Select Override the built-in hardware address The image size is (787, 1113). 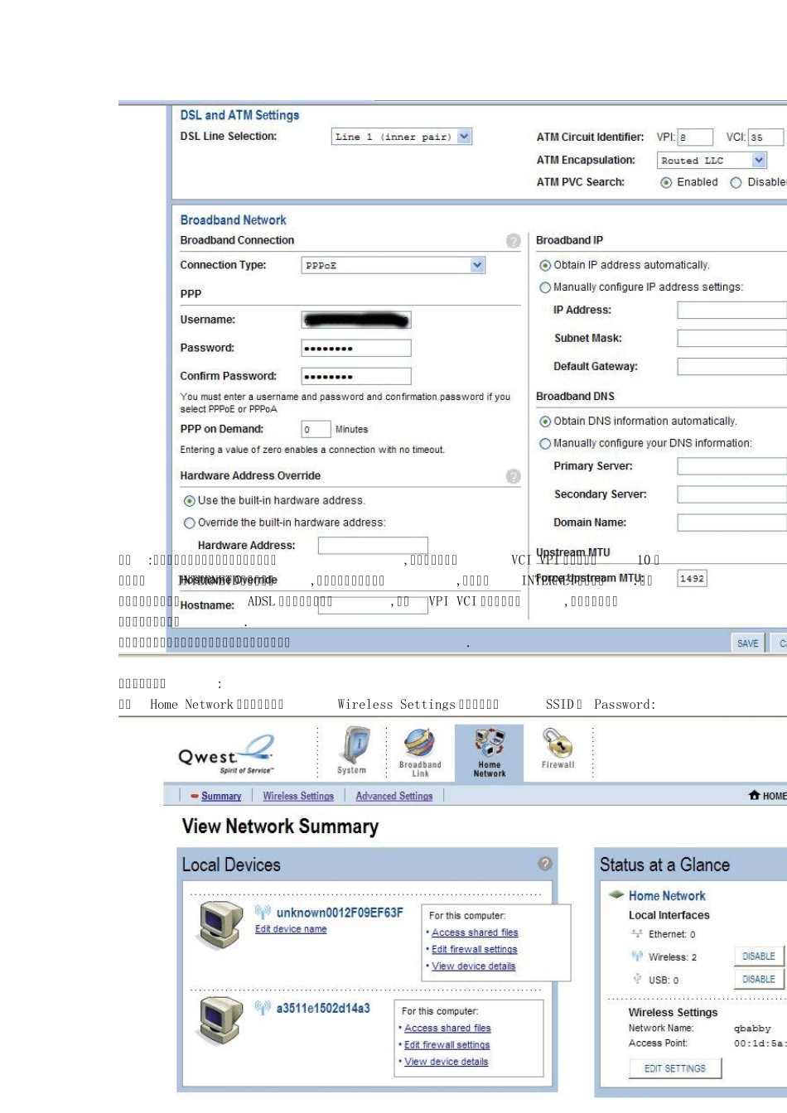pos(190,523)
